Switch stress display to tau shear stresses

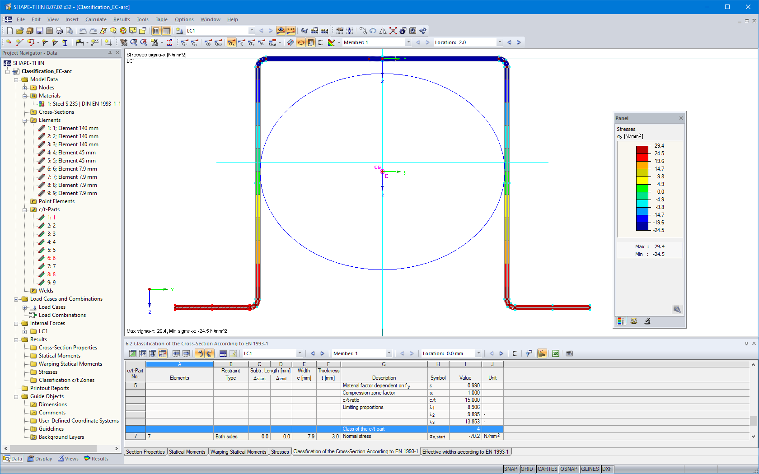click(x=242, y=42)
